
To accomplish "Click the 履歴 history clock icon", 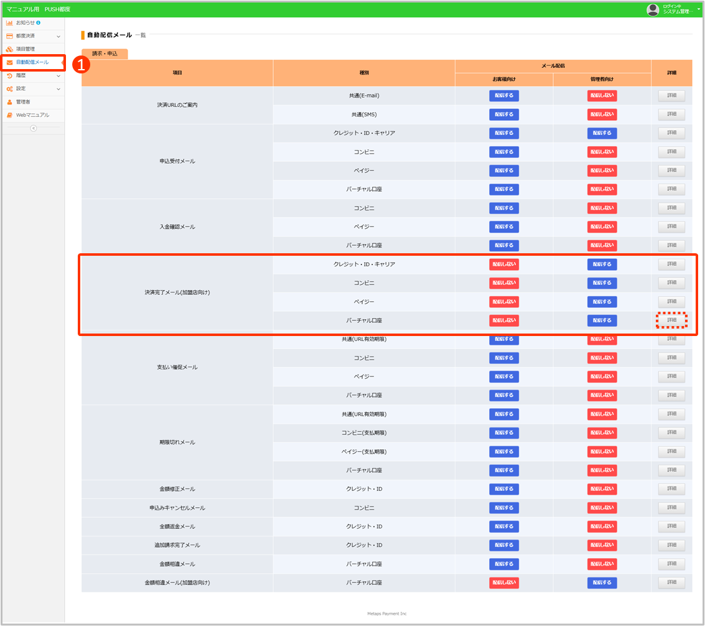I will (x=9, y=75).
